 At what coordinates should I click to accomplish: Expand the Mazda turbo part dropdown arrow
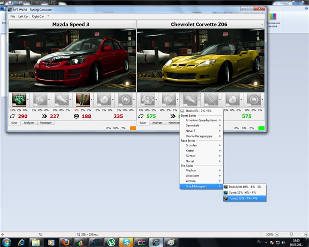click(x=49, y=100)
